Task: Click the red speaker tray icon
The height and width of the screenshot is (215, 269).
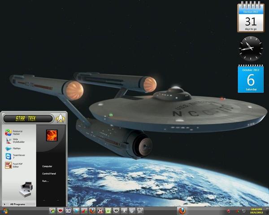Action: click(228, 211)
